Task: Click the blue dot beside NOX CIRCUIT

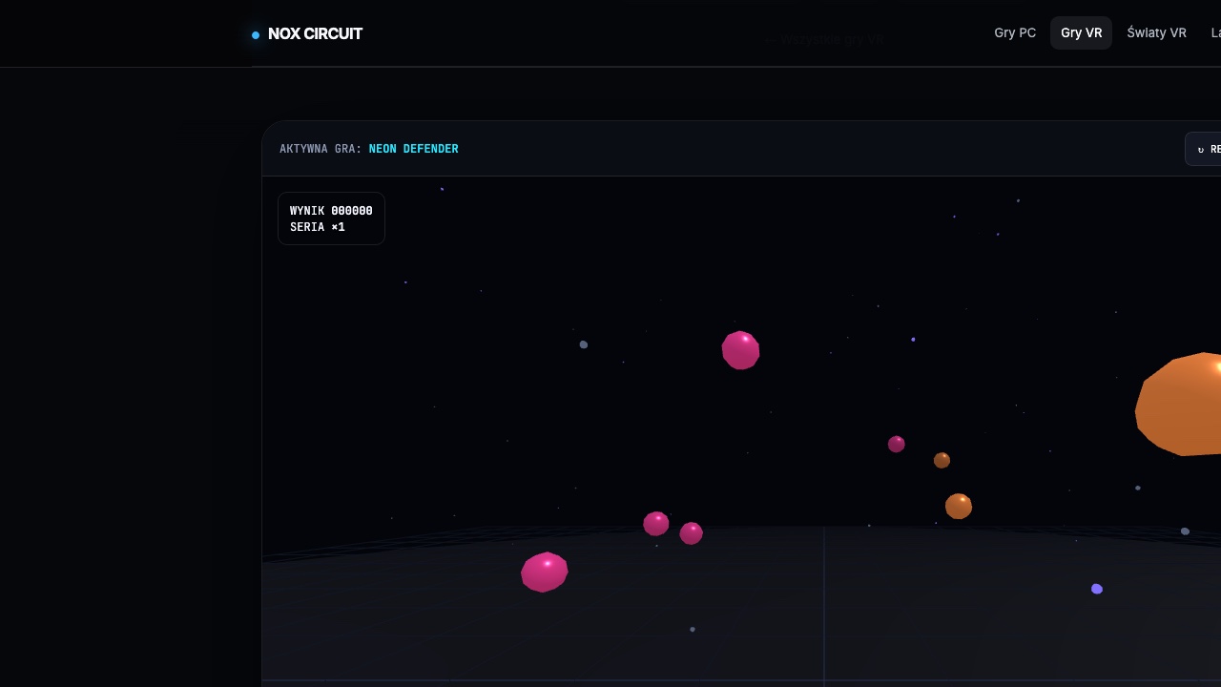Action: tap(256, 35)
